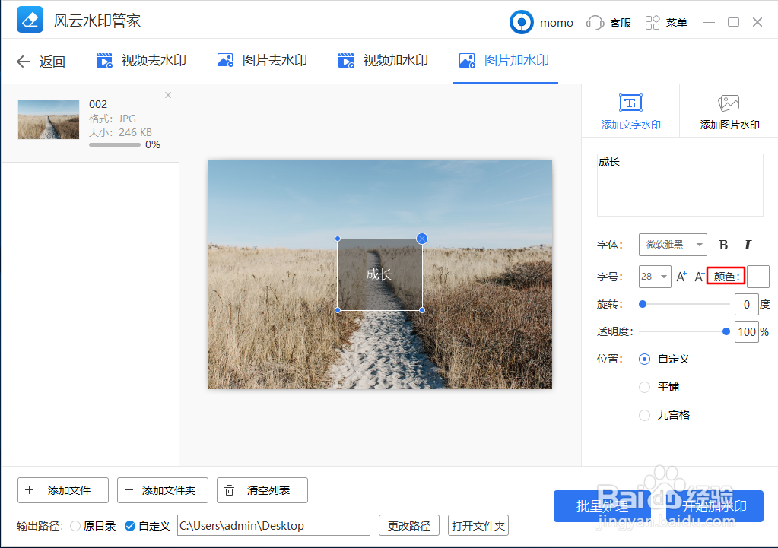Increase font size with the A+ icon
Screen dimensions: 778x548
click(x=681, y=276)
